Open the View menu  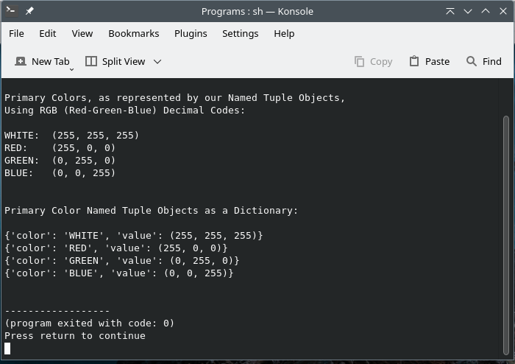pyautogui.click(x=82, y=34)
